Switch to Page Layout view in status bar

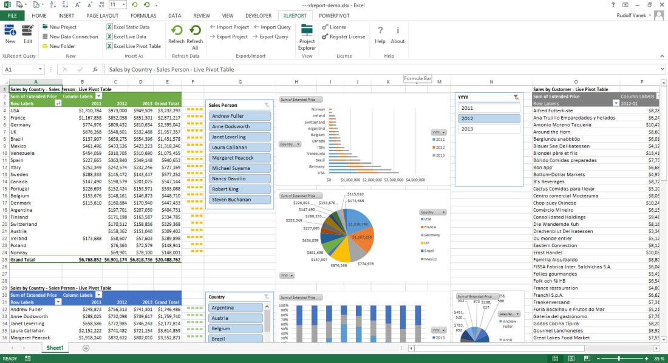click(571, 359)
